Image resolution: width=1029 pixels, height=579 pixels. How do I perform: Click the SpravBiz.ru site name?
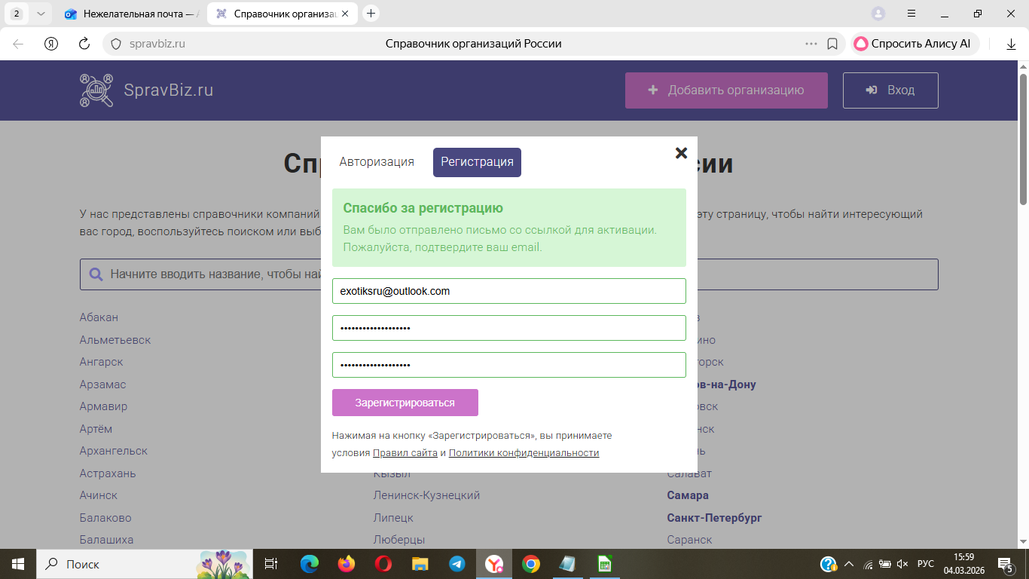click(169, 90)
